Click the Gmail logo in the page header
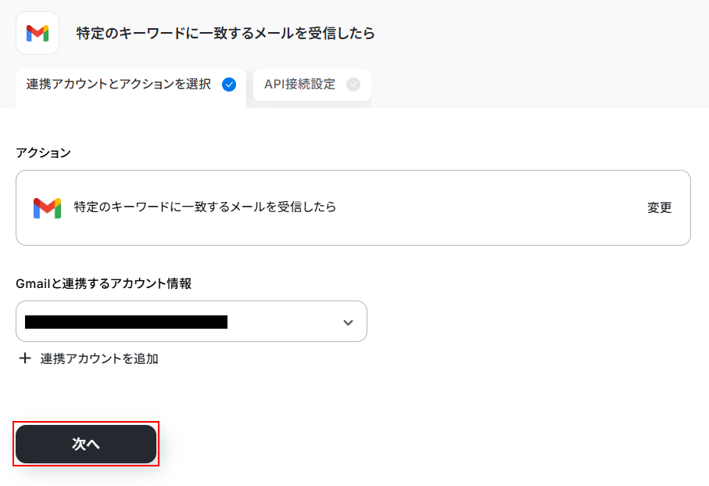The width and height of the screenshot is (709, 486). [38, 33]
